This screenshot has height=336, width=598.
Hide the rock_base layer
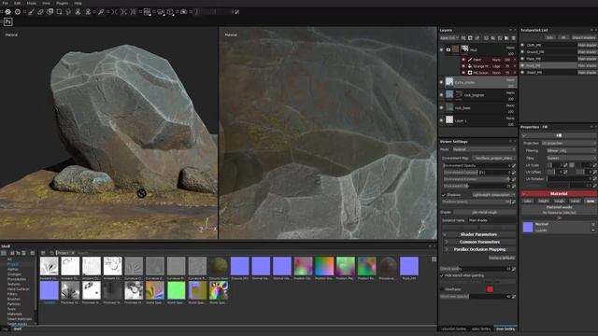[x=442, y=108]
